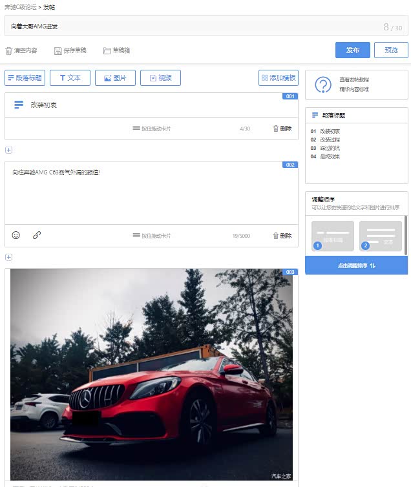Viewport: 411px width, 487px height.
Task: Insert hyperlink via chain link icon
Action: pos(37,235)
